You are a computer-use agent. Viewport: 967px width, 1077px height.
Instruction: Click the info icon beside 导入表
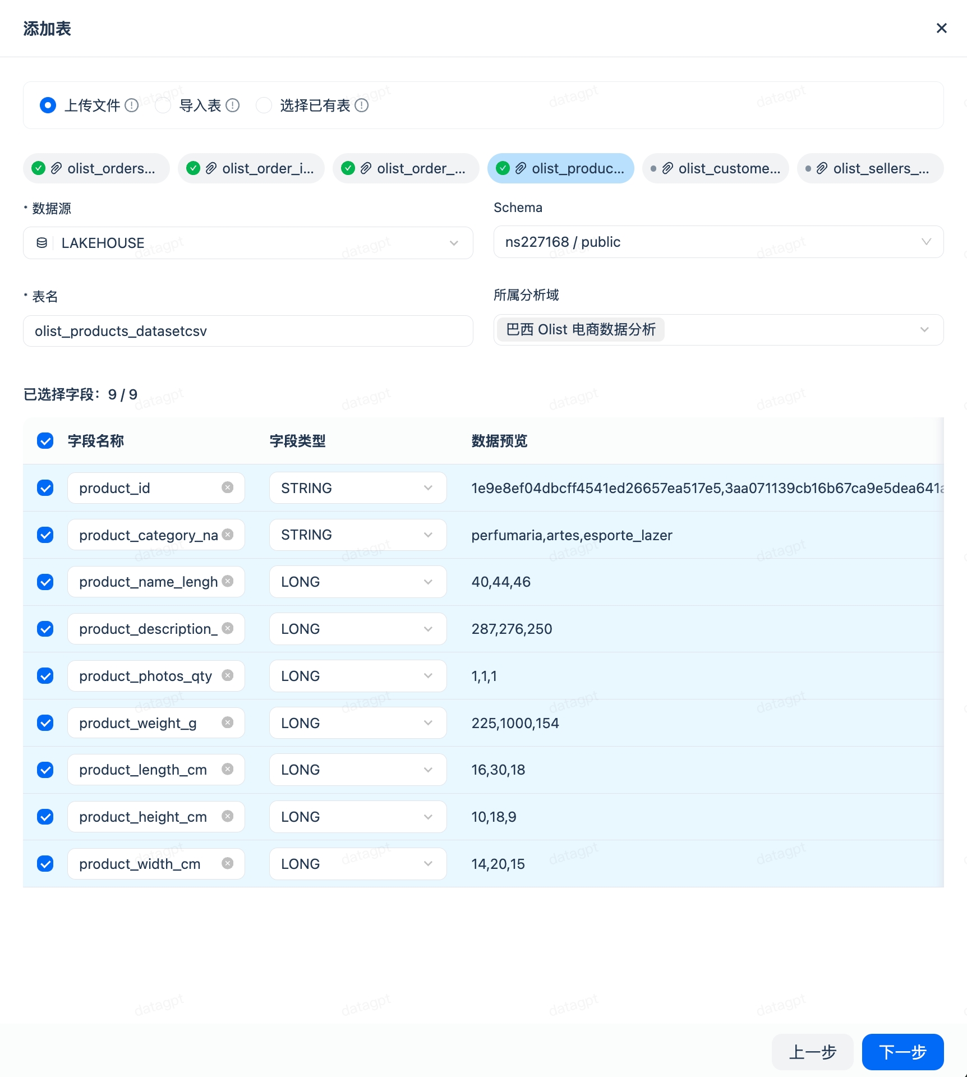click(x=233, y=105)
